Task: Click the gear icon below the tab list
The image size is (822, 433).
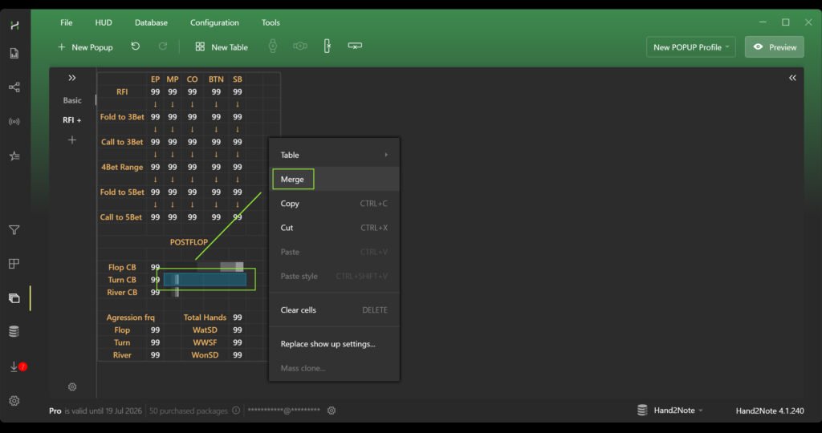Action: point(72,386)
